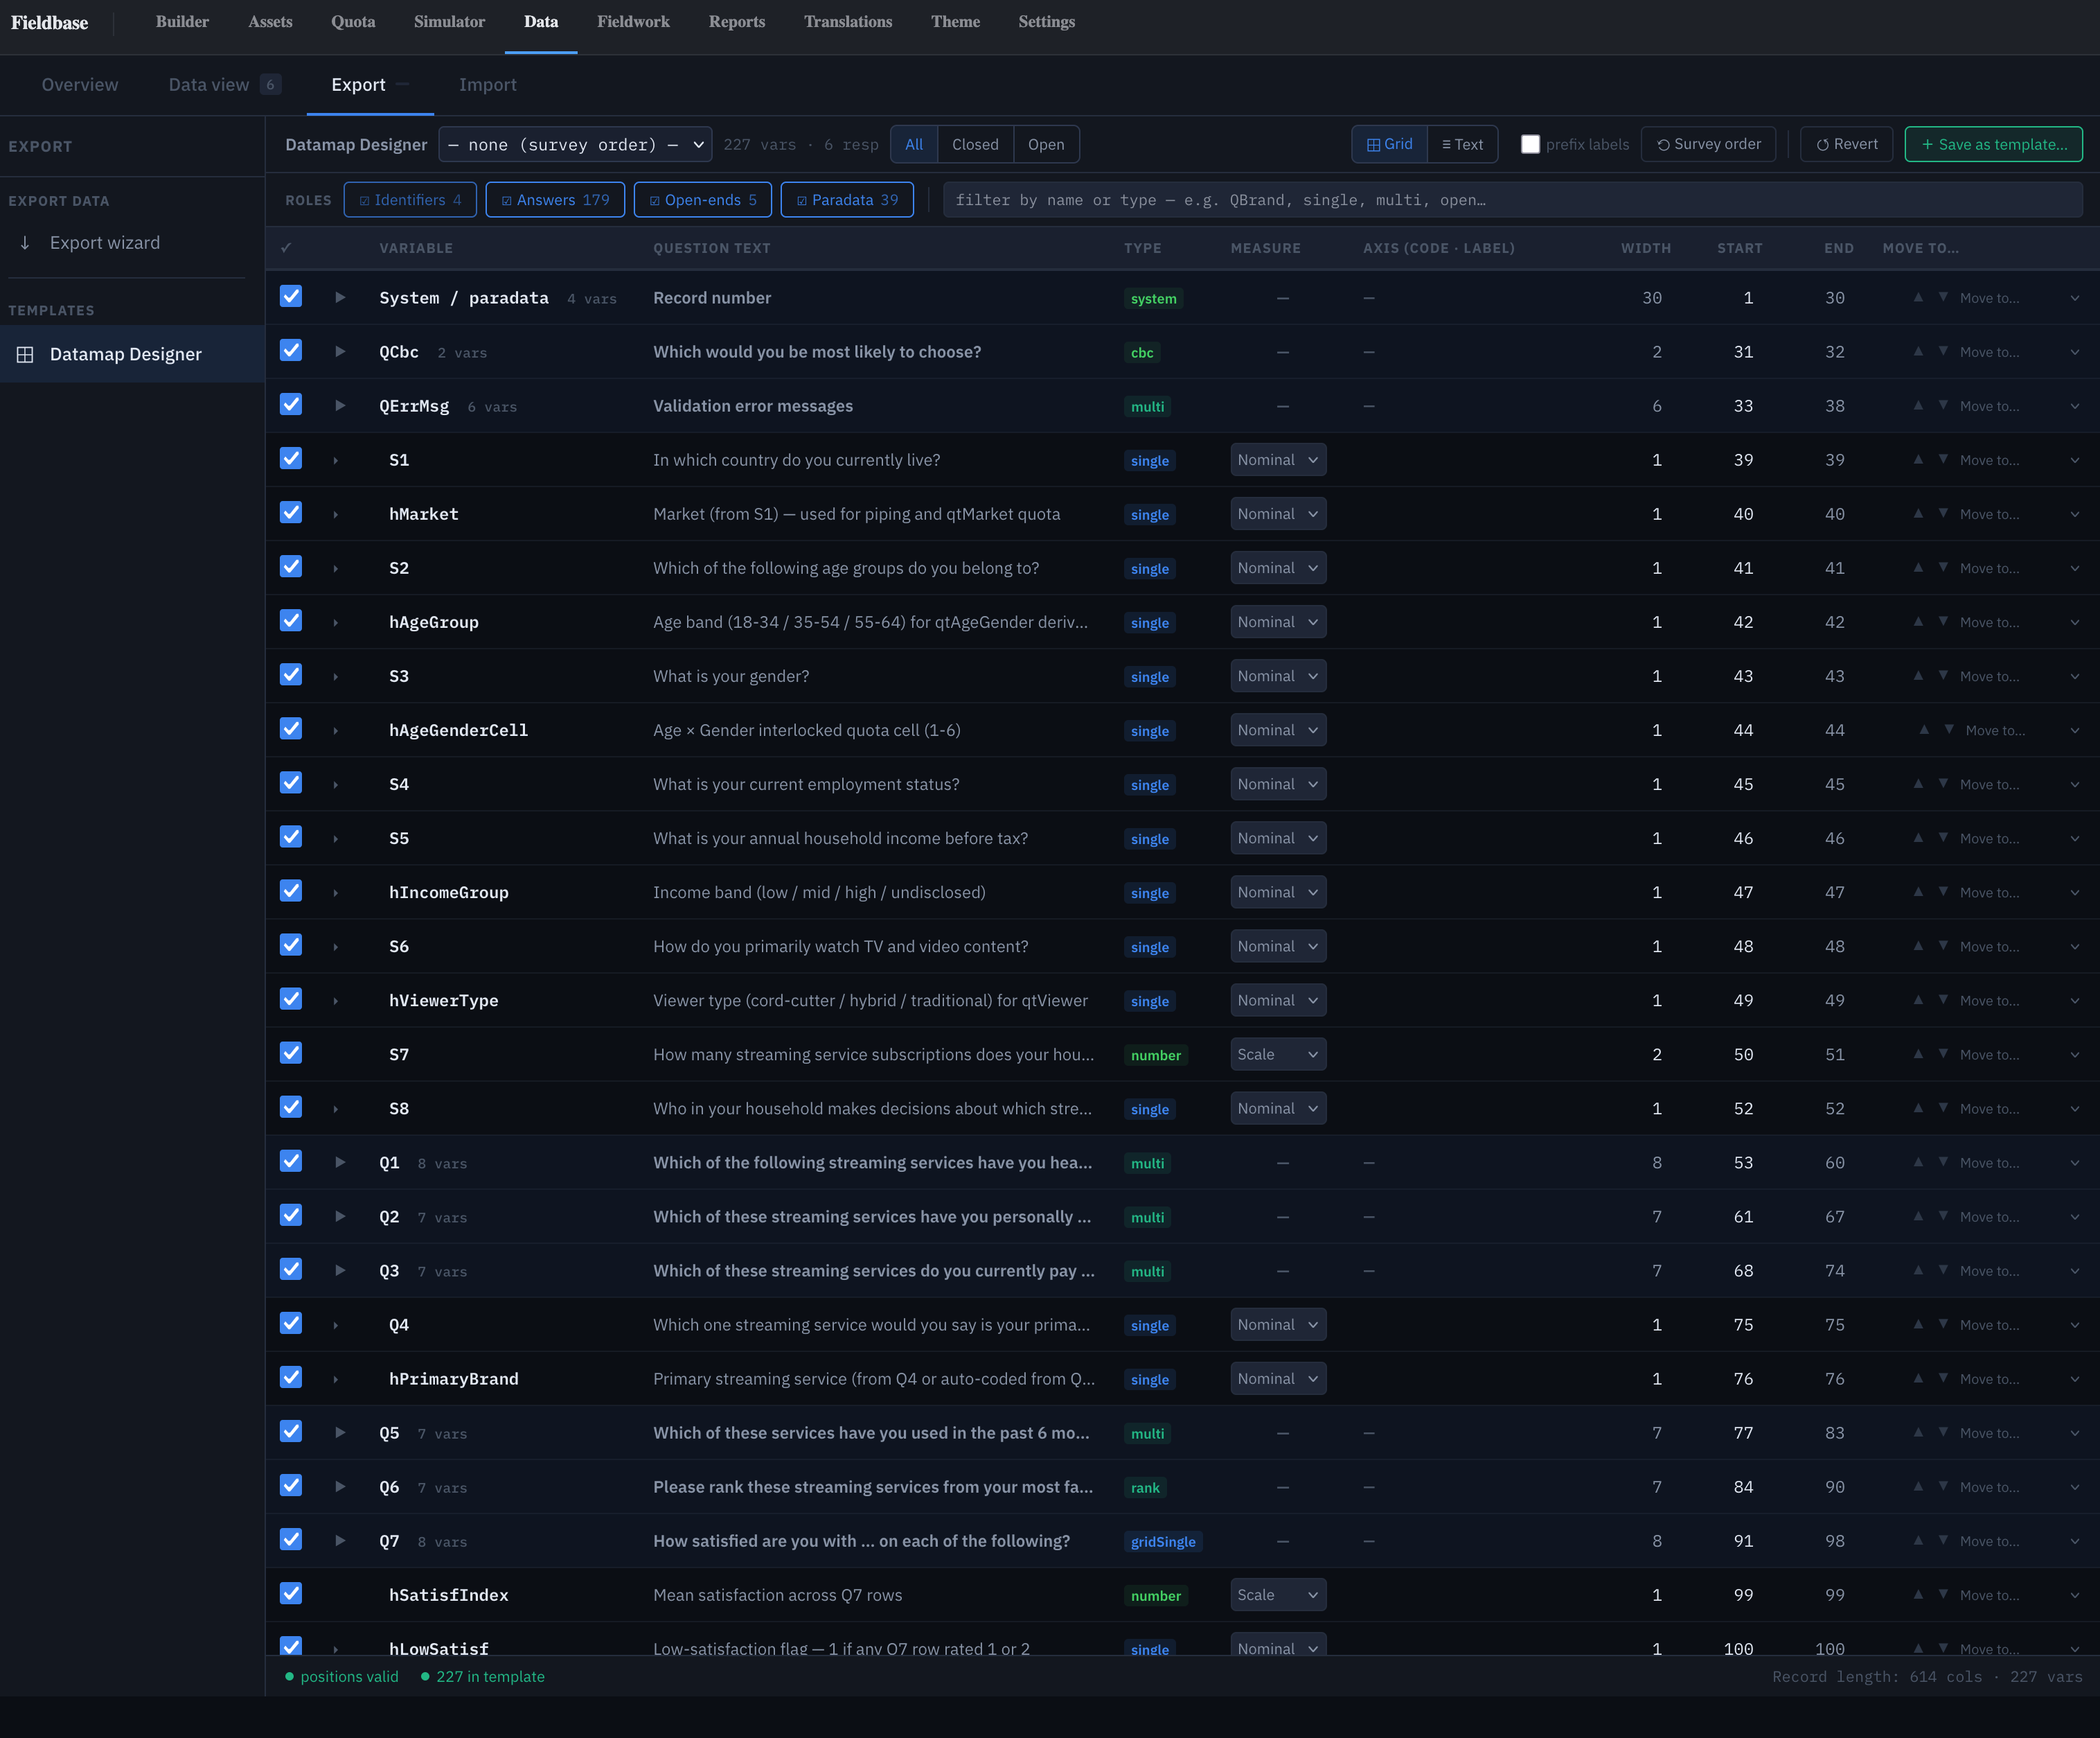The height and width of the screenshot is (1738, 2100).
Task: Select the Closed filter segment
Action: coord(975,144)
